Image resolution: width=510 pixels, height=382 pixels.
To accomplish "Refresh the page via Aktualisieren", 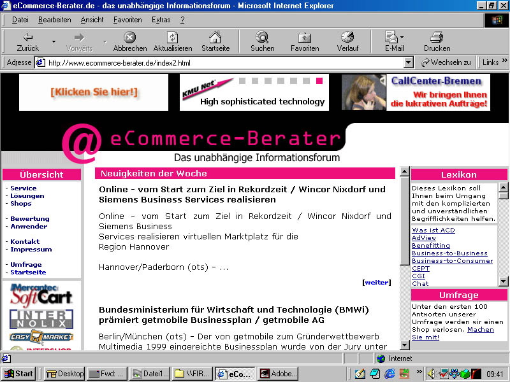I will pyautogui.click(x=172, y=41).
